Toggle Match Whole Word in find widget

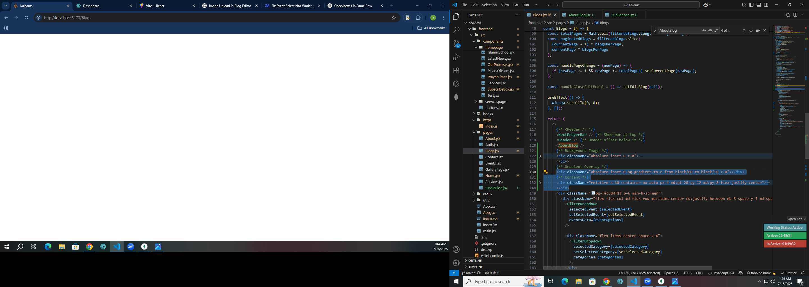(x=710, y=30)
